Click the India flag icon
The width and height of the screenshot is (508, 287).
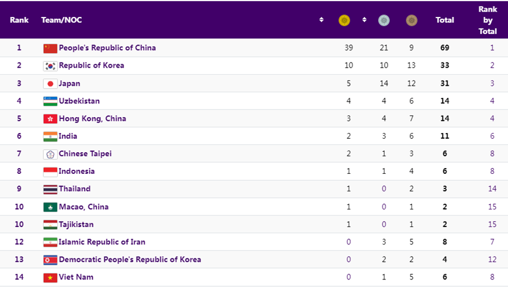[50, 136]
